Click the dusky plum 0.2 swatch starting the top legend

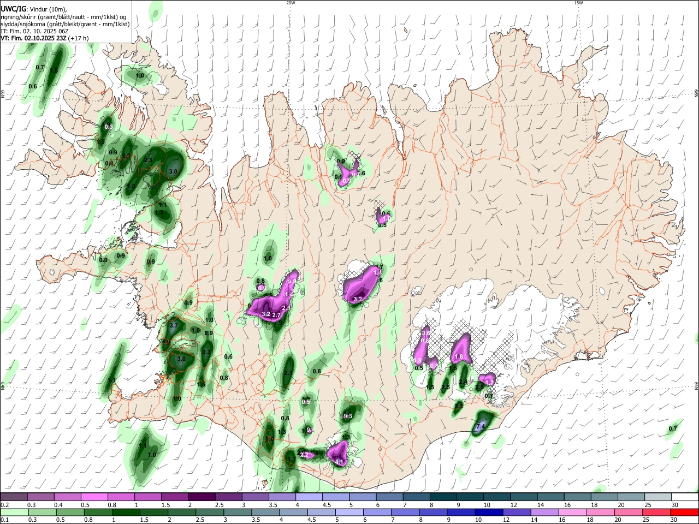click(x=14, y=497)
